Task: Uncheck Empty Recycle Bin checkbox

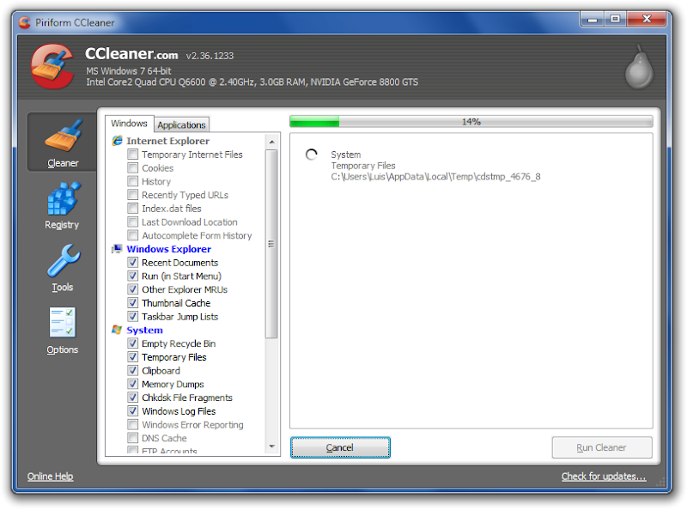Action: 132,343
